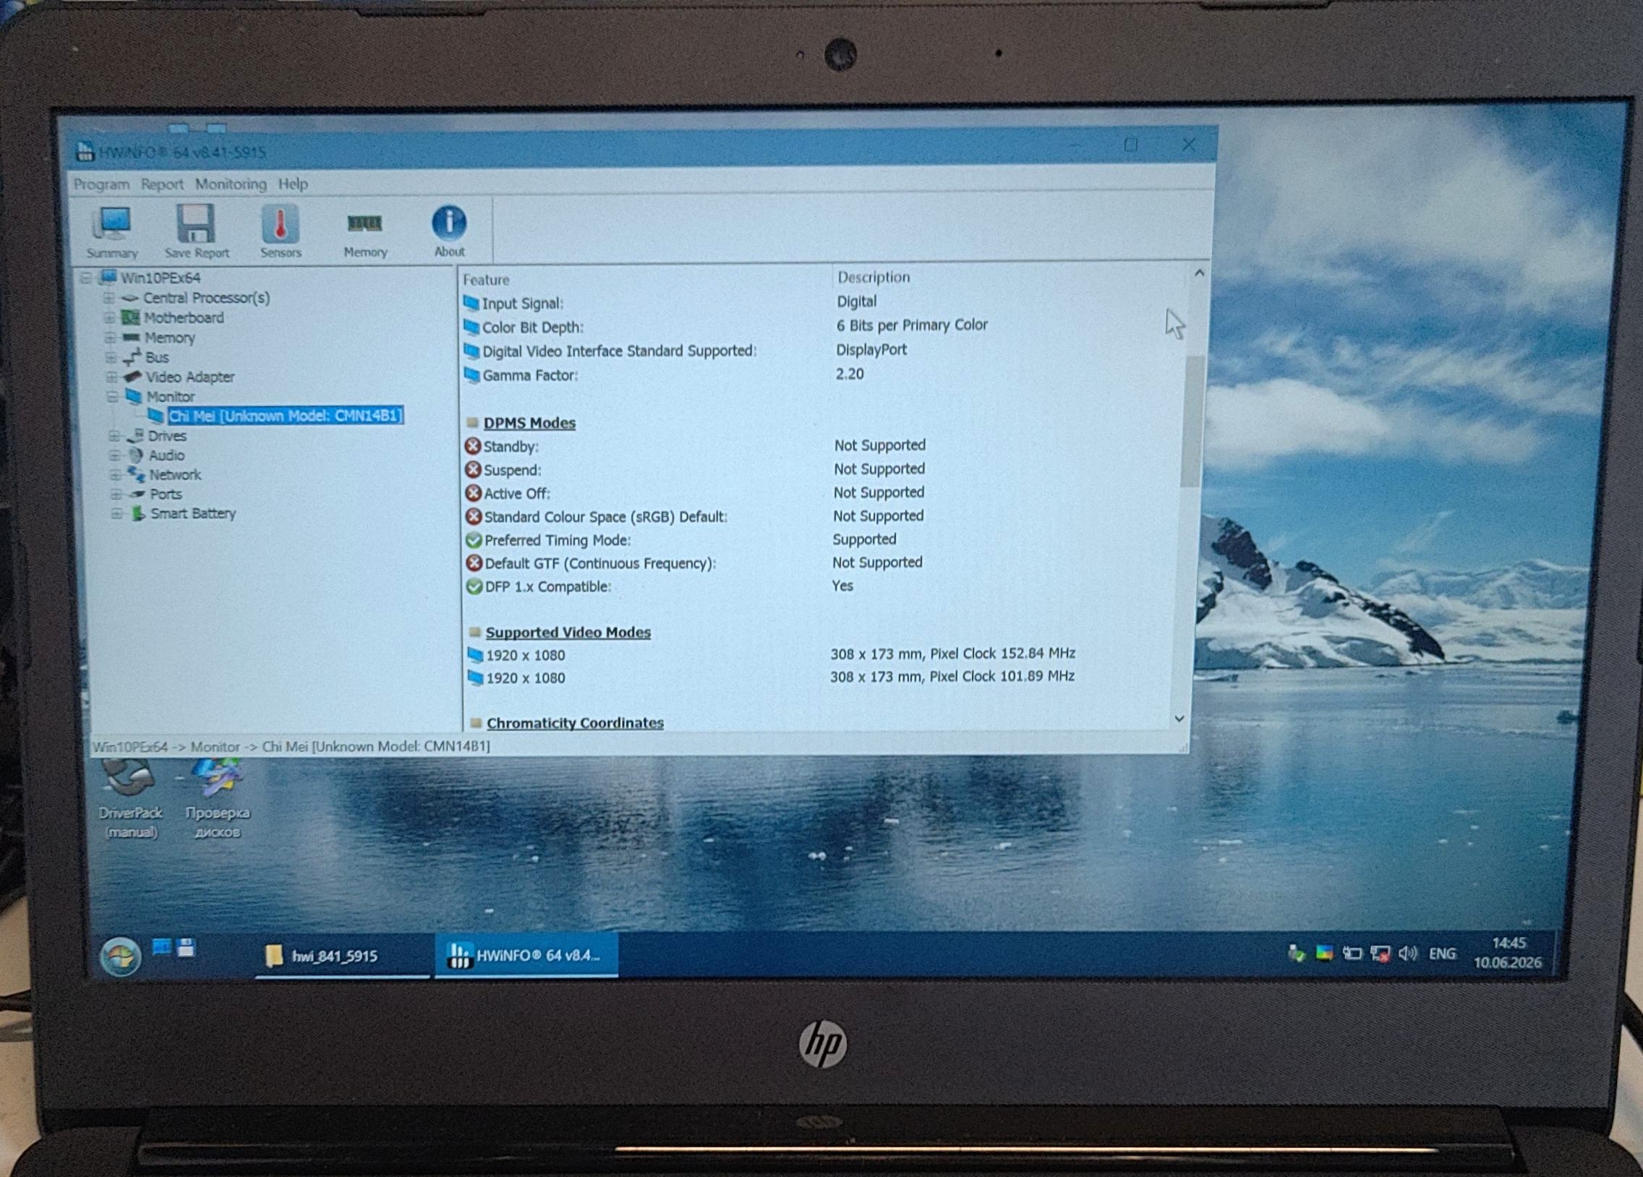Expand the Drives tree node
Screen dimensions: 1643x1177
coord(114,435)
